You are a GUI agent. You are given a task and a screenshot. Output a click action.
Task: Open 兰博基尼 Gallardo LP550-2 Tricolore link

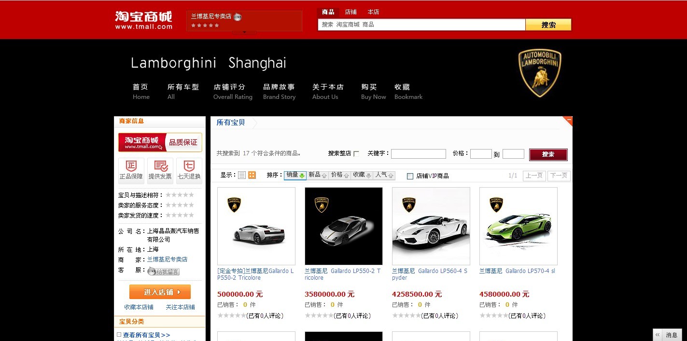[x=343, y=274]
